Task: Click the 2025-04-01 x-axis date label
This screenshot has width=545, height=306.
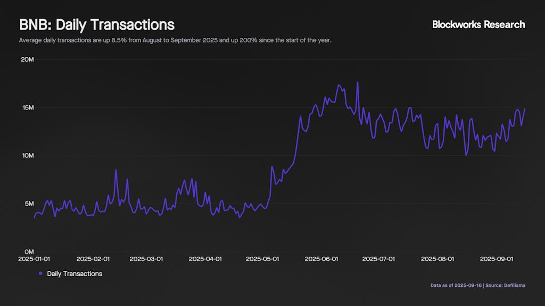Action: coord(205,259)
